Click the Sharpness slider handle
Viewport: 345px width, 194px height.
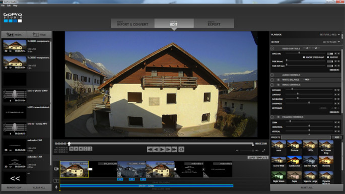pyautogui.click(x=309, y=103)
